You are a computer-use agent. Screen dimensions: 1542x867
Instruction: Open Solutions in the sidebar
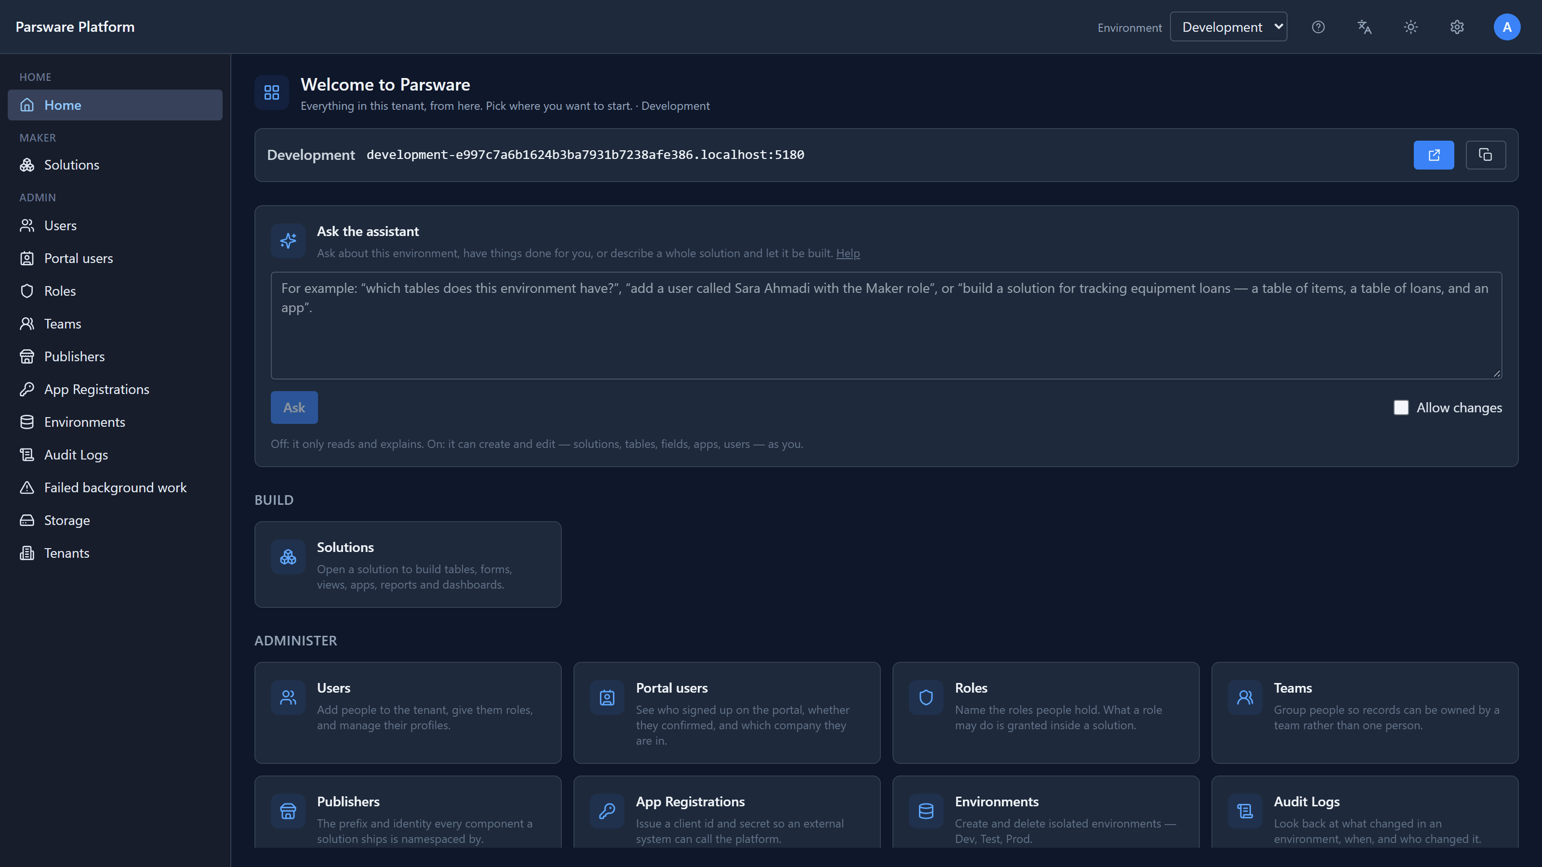click(115, 165)
